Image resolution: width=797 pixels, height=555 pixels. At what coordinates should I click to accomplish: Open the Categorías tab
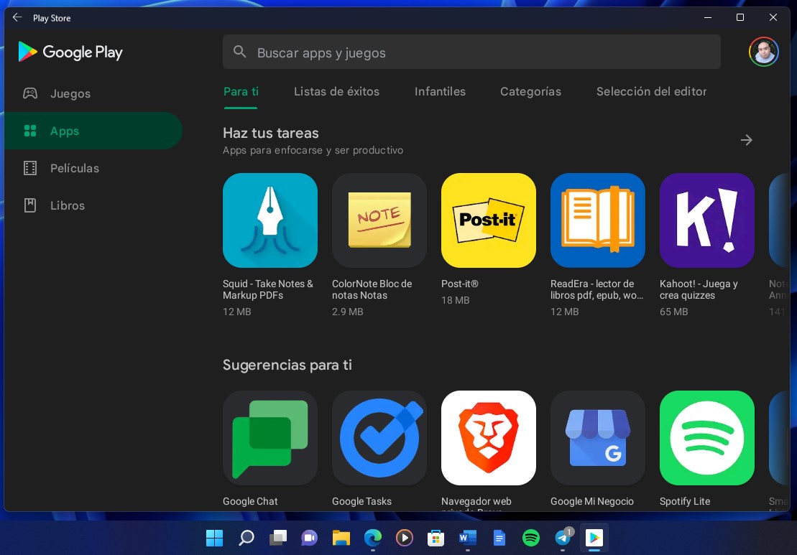(x=530, y=92)
